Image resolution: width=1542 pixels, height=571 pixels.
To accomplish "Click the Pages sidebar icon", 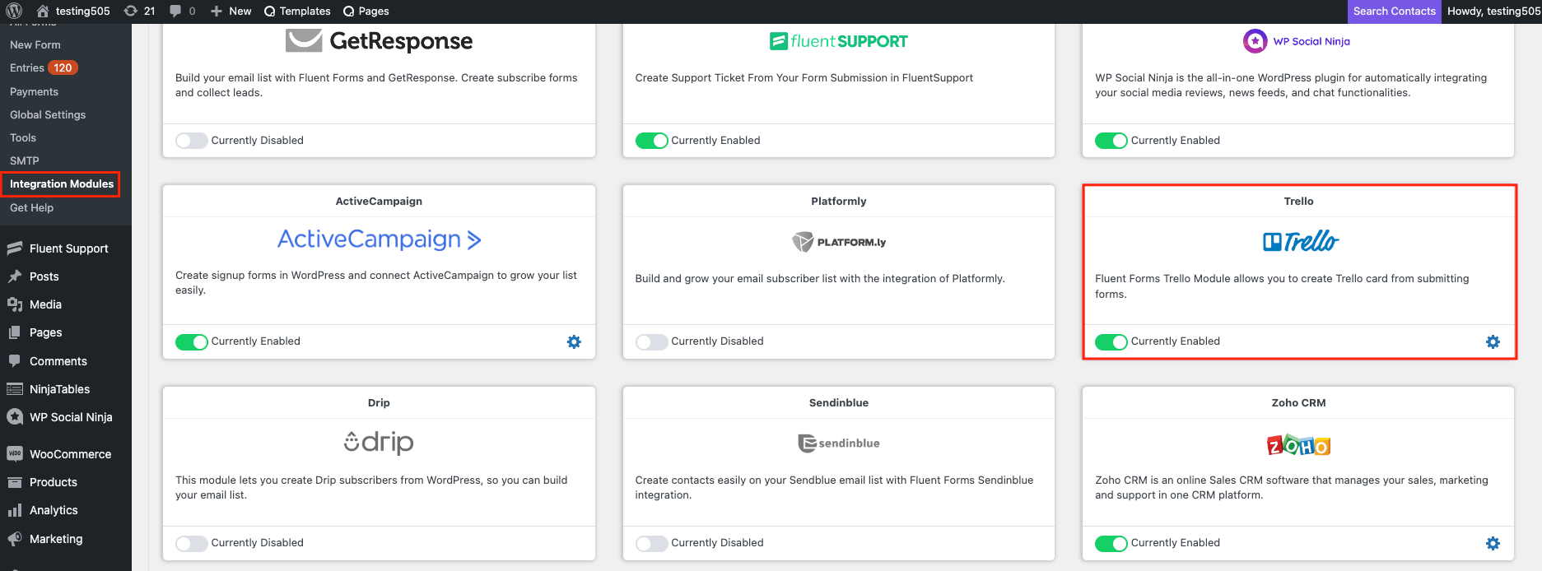I will point(15,332).
